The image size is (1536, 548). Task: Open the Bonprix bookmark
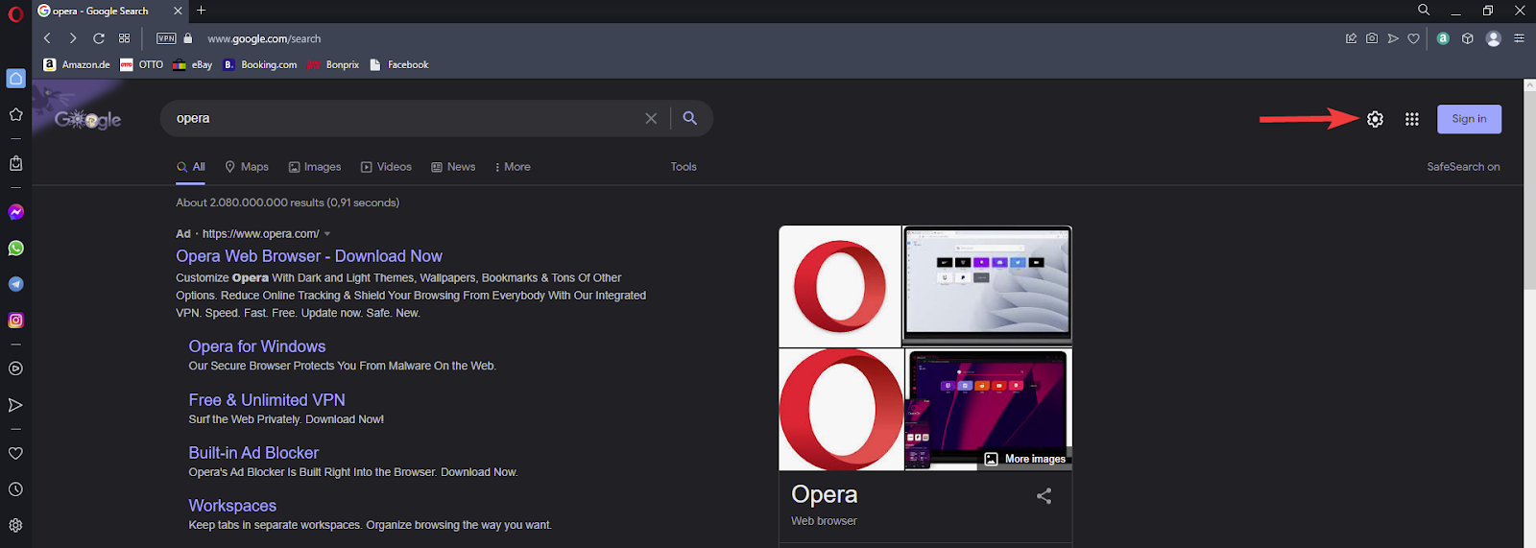(332, 64)
